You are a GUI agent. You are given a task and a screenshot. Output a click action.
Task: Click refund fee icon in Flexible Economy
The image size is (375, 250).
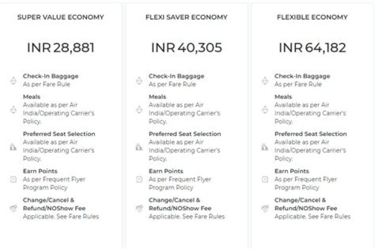[265, 208]
